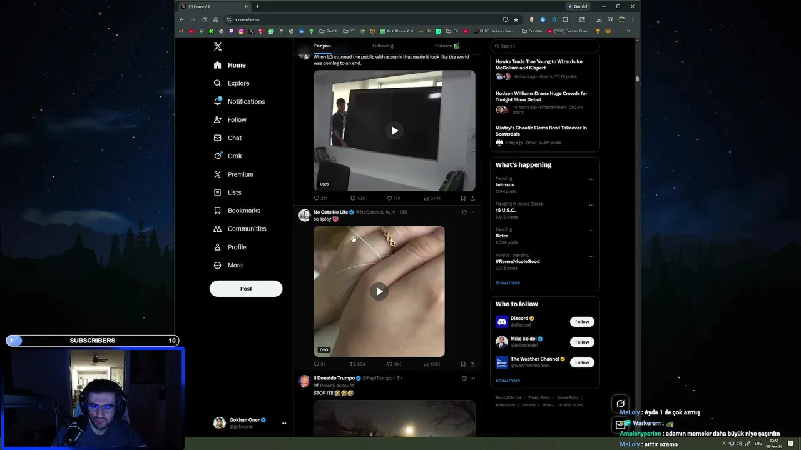Open Notifications in the sidebar

tap(239, 101)
